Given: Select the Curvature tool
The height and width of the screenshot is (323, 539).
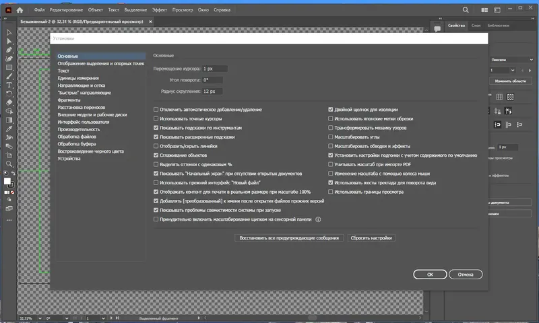Looking at the screenshot, I should (x=9, y=59).
